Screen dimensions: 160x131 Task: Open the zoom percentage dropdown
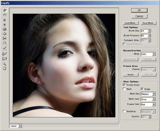click(20, 126)
